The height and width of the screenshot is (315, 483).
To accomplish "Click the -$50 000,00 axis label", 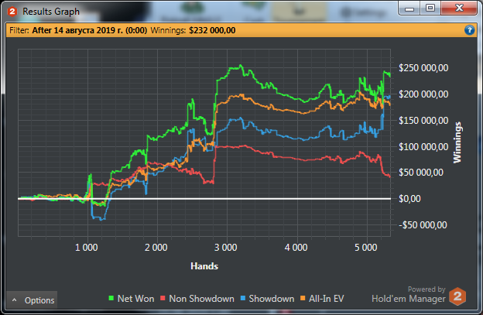I will [x=423, y=224].
